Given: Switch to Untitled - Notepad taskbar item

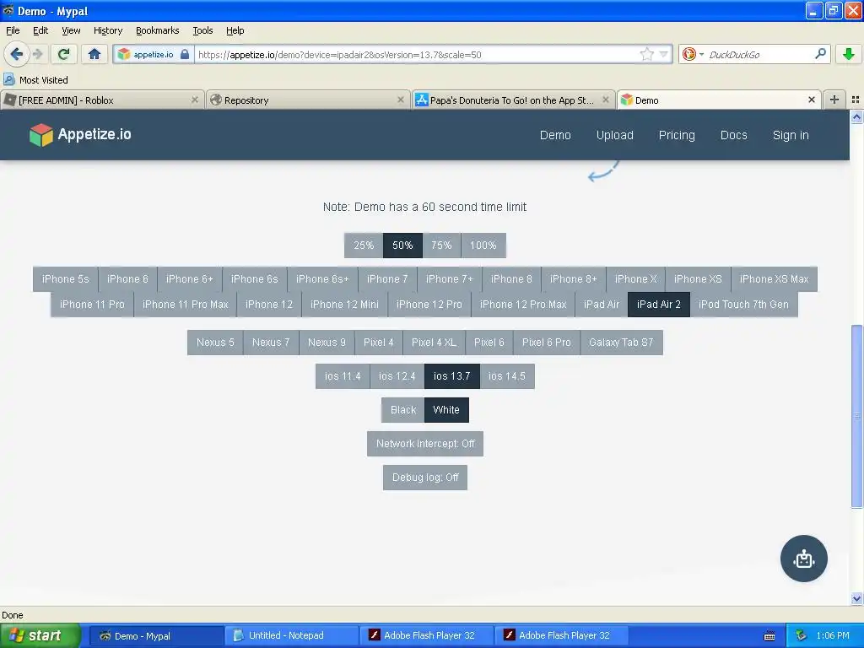Looking at the screenshot, I should (291, 635).
